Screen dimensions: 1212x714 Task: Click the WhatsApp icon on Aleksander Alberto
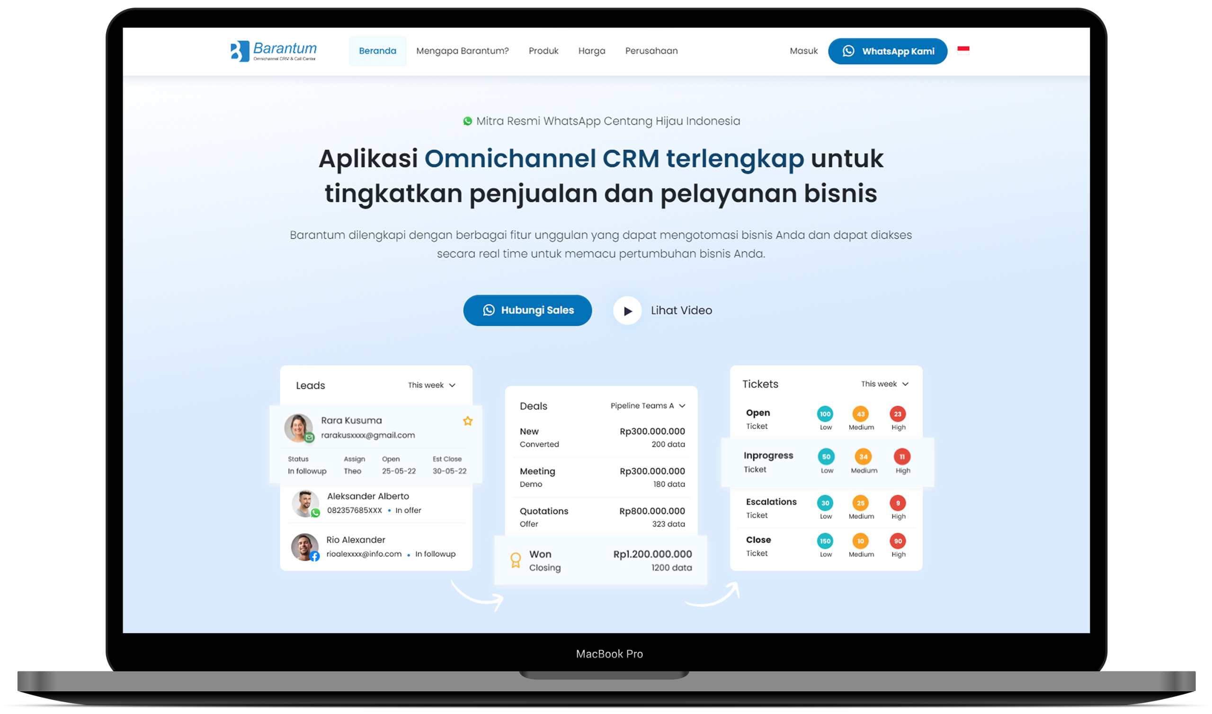click(x=314, y=511)
